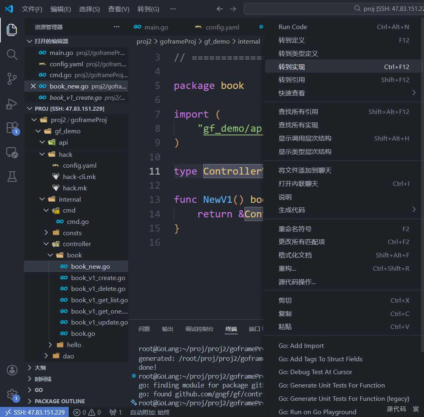Image resolution: width=424 pixels, height=417 pixels.
Task: Click the VS Code logo icon
Action: [9, 9]
